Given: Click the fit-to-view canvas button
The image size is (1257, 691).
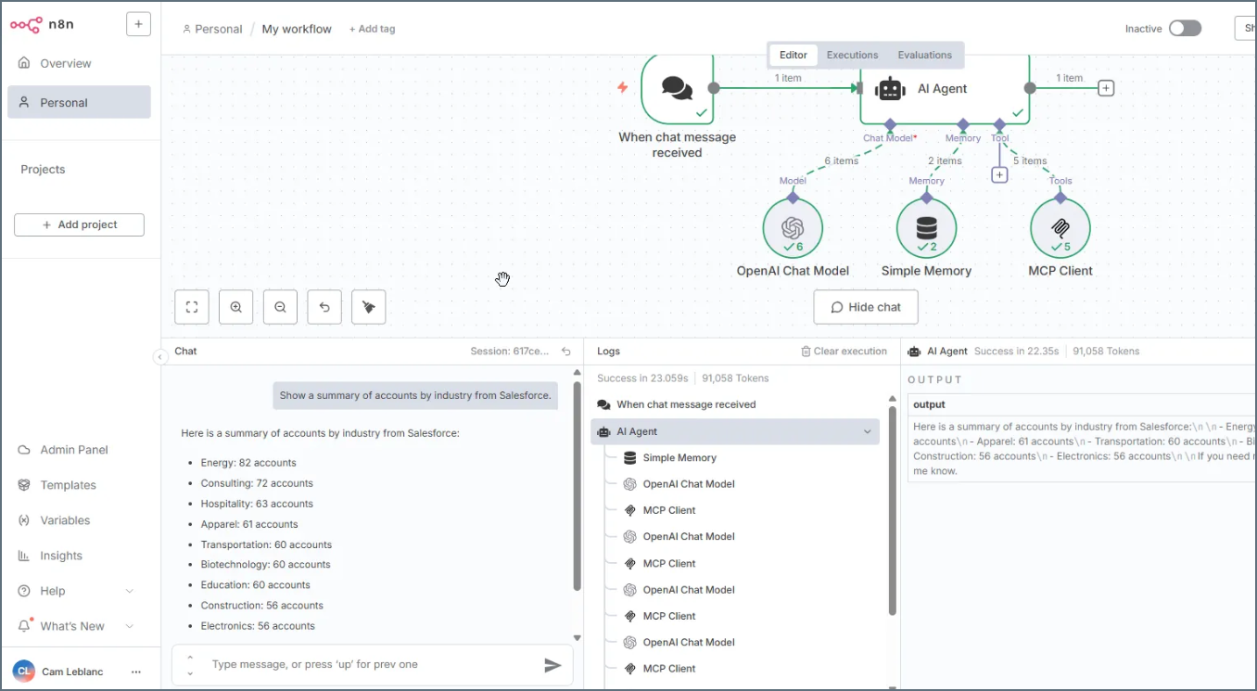Looking at the screenshot, I should [192, 307].
